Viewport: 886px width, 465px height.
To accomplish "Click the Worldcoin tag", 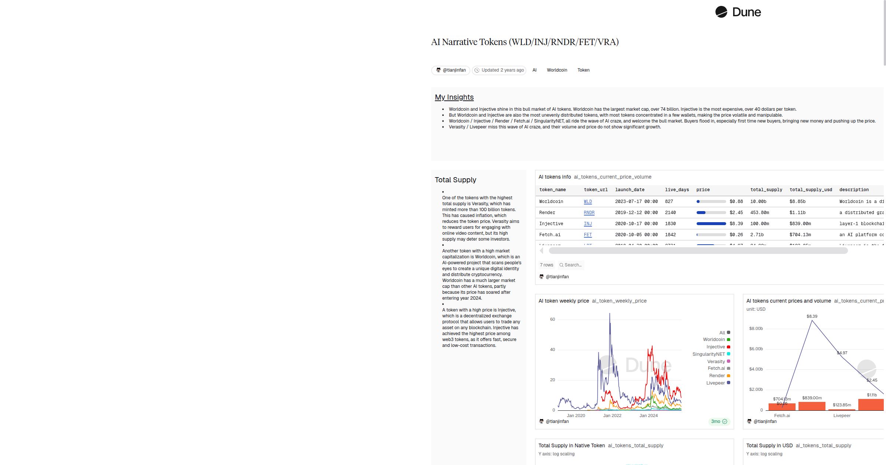I will point(557,70).
